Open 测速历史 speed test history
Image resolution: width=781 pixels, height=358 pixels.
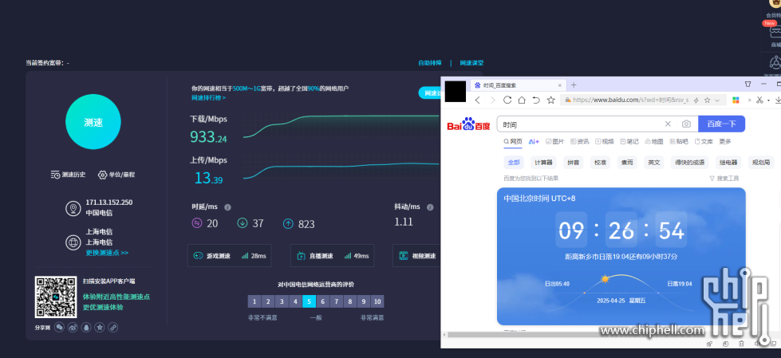tap(69, 175)
